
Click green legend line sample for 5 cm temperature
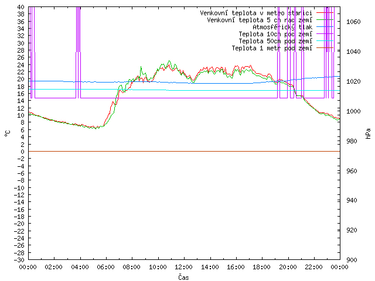(x=325, y=20)
